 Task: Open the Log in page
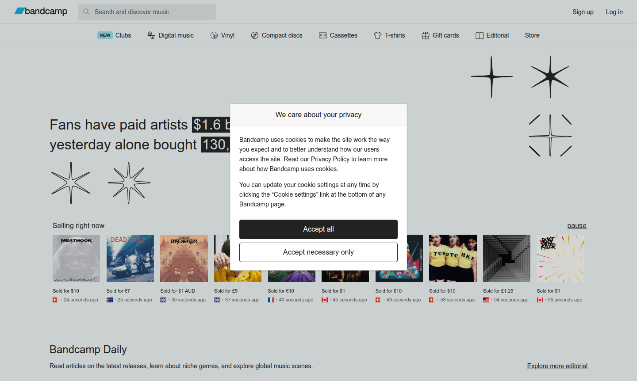point(614,12)
